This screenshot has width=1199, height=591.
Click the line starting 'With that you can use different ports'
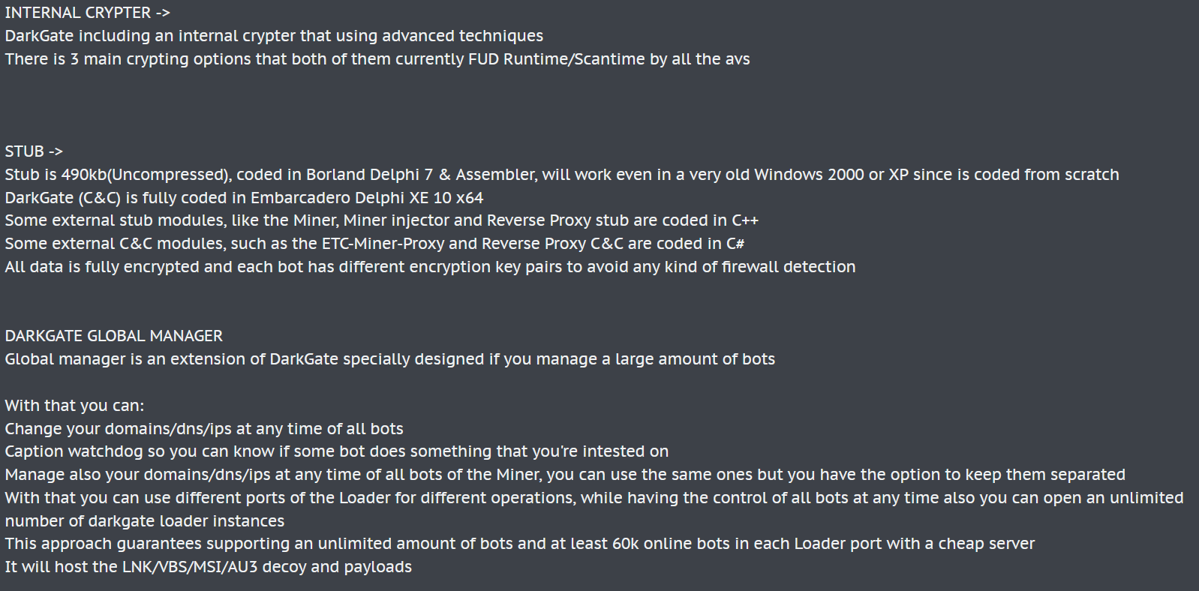[593, 498]
